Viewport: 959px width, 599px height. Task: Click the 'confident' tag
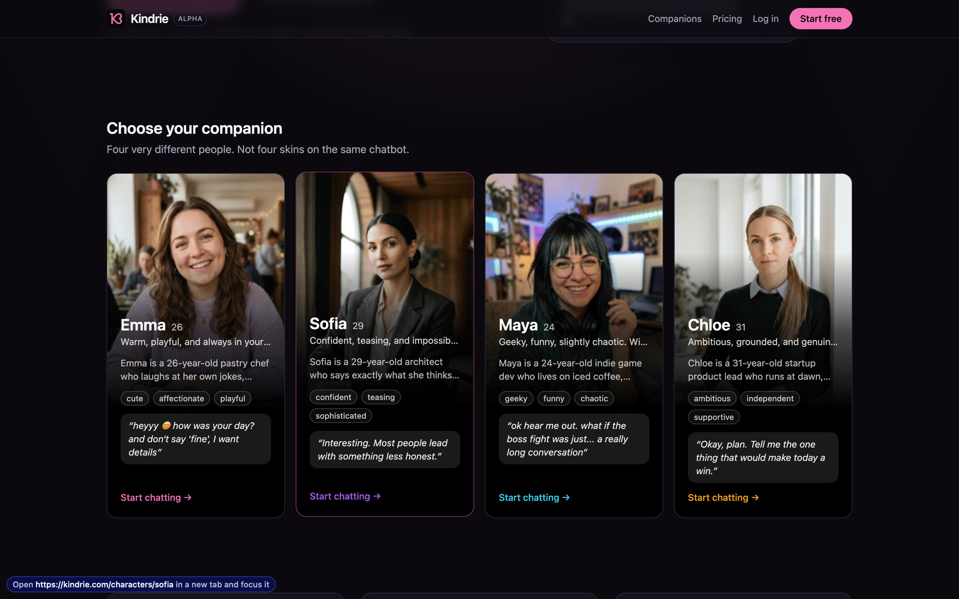[333, 397]
